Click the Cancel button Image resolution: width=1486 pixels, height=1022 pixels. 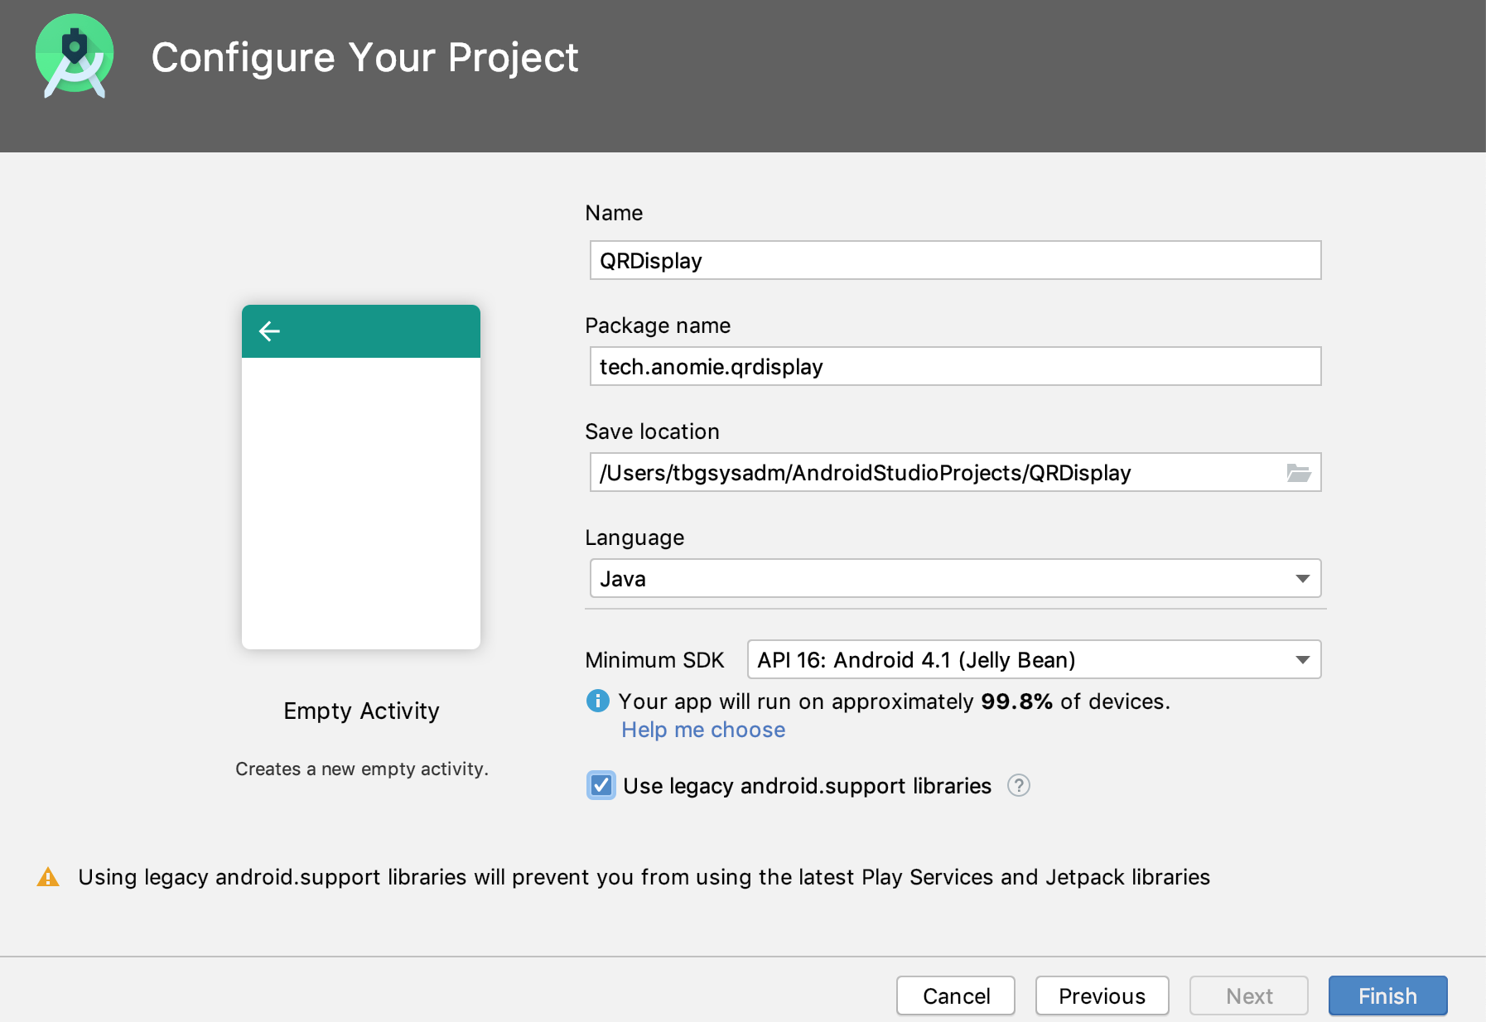click(x=956, y=995)
